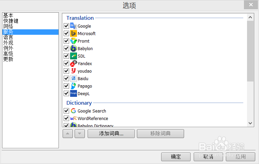
Task: Select the highlighted 服务 category
Action: [30, 32]
